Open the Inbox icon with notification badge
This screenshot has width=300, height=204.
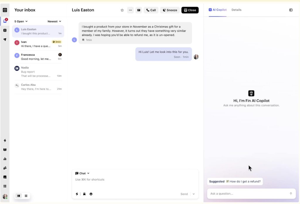point(5,21)
